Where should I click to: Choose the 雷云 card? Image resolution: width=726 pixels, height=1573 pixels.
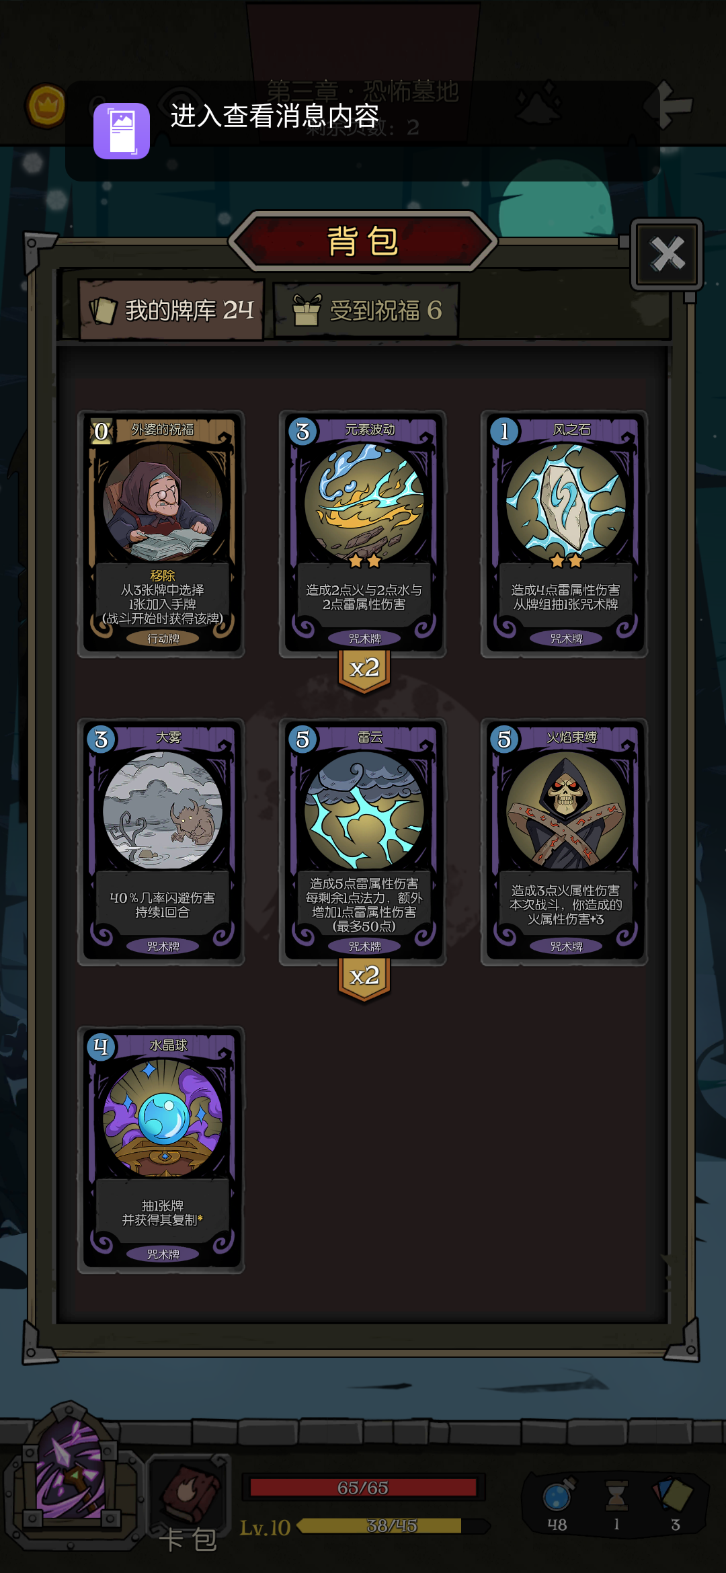coord(363,842)
